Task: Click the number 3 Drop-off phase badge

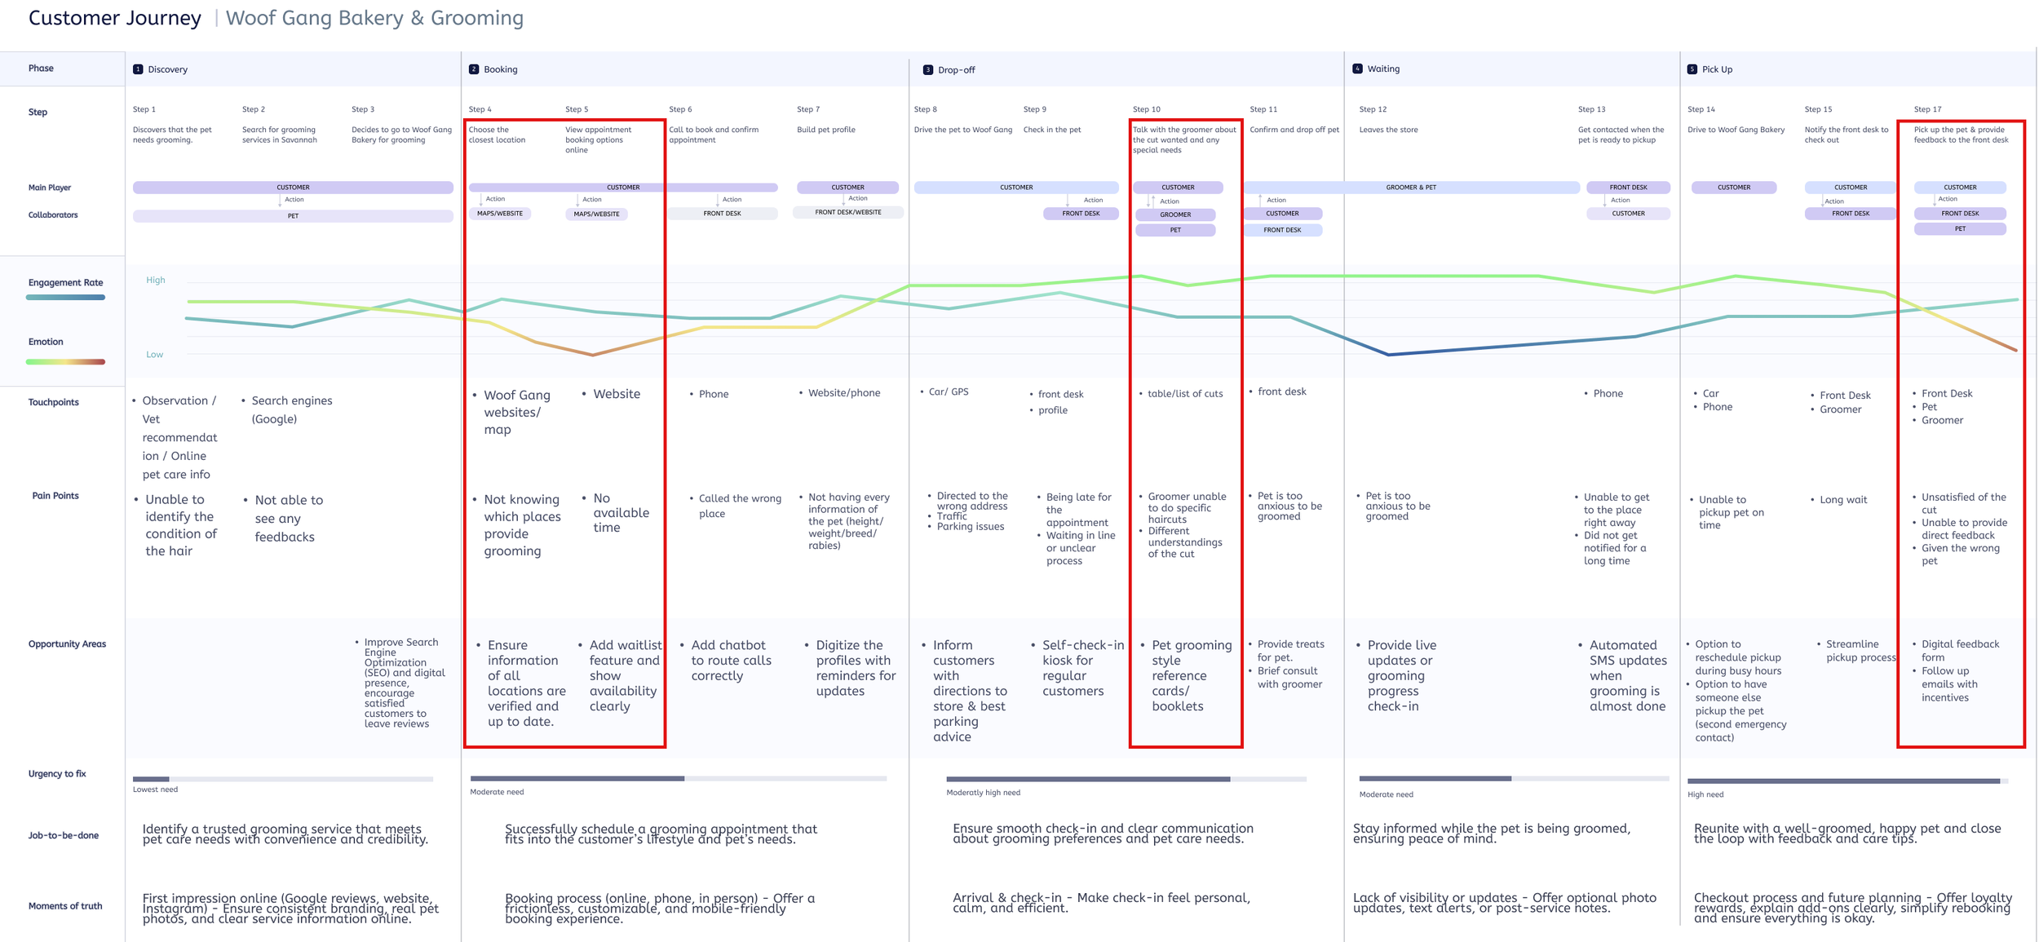Action: pyautogui.click(x=928, y=70)
